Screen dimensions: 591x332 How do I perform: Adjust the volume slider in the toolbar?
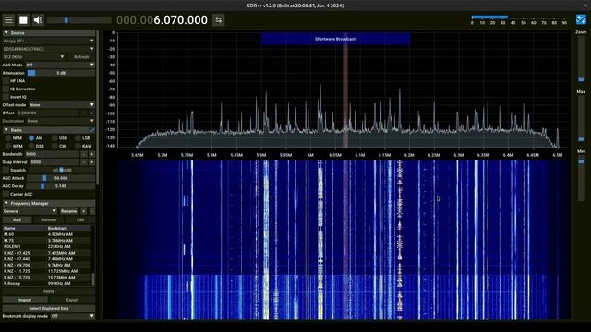pyautogui.click(x=79, y=20)
